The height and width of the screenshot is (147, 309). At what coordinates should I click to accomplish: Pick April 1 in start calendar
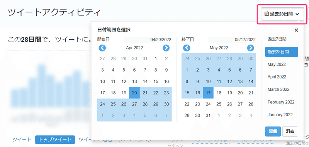156,58
